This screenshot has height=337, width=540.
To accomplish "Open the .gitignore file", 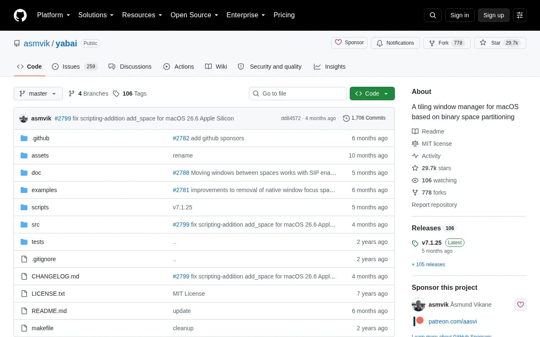I will (x=44, y=259).
